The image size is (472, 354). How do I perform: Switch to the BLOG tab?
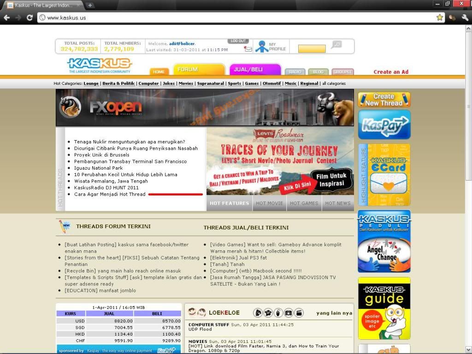click(318, 71)
